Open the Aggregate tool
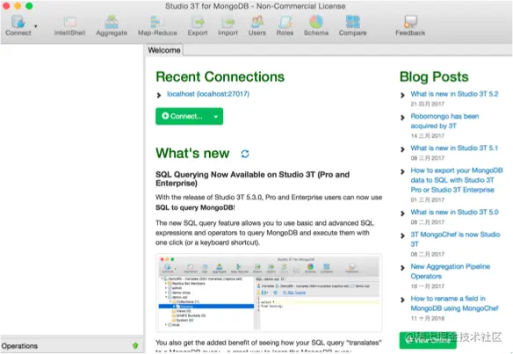Screen dimensions: 513x354 112,25
